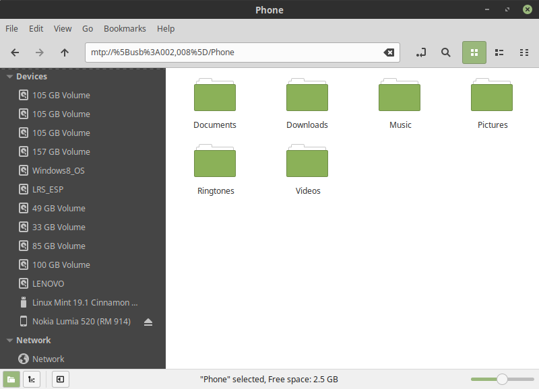Open the Ringtones folder
This screenshot has width=539, height=389.
click(x=215, y=170)
